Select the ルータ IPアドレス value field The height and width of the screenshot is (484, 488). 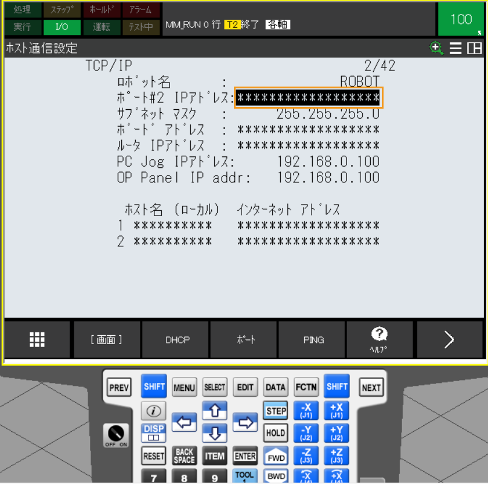[x=308, y=145]
